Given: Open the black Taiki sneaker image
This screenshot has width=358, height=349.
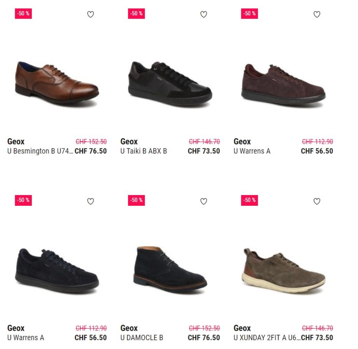Looking at the screenshot, I should pyautogui.click(x=170, y=83).
